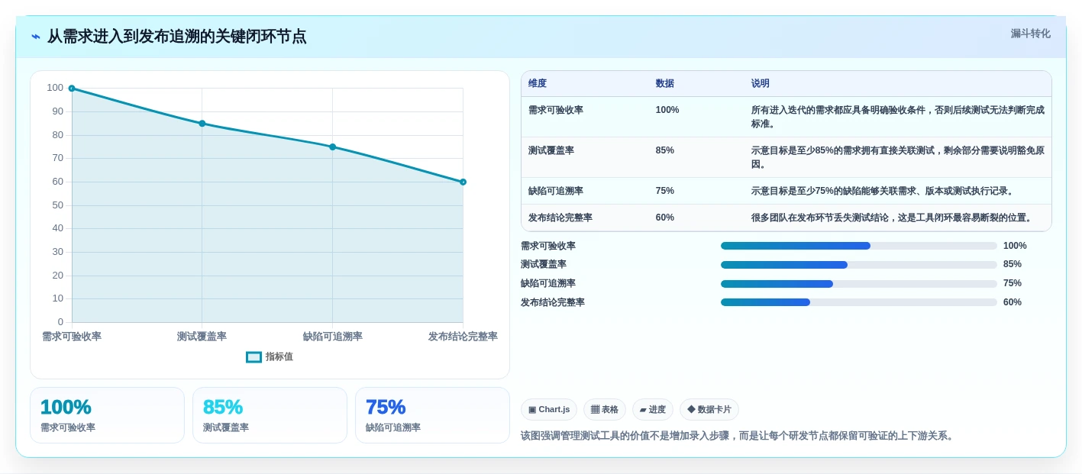Click the 发布结论完整率 table row name

tap(560, 218)
